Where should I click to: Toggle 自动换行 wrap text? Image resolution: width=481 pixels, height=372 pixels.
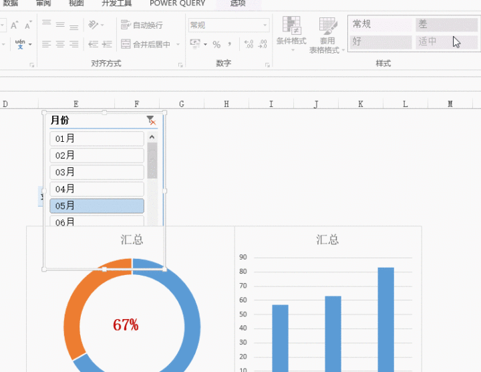point(142,25)
